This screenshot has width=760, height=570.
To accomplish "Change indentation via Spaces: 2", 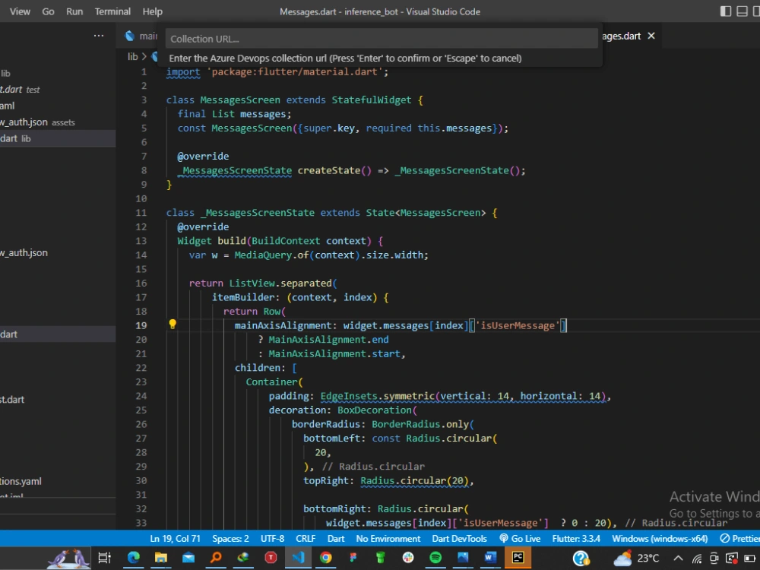I will [230, 539].
